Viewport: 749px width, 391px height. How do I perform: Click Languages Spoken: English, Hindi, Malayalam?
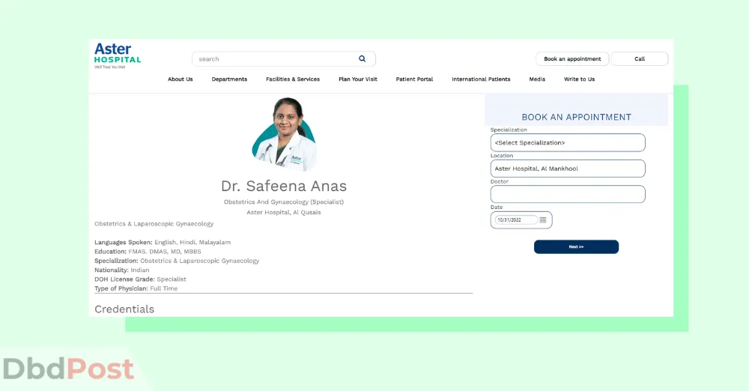click(163, 243)
